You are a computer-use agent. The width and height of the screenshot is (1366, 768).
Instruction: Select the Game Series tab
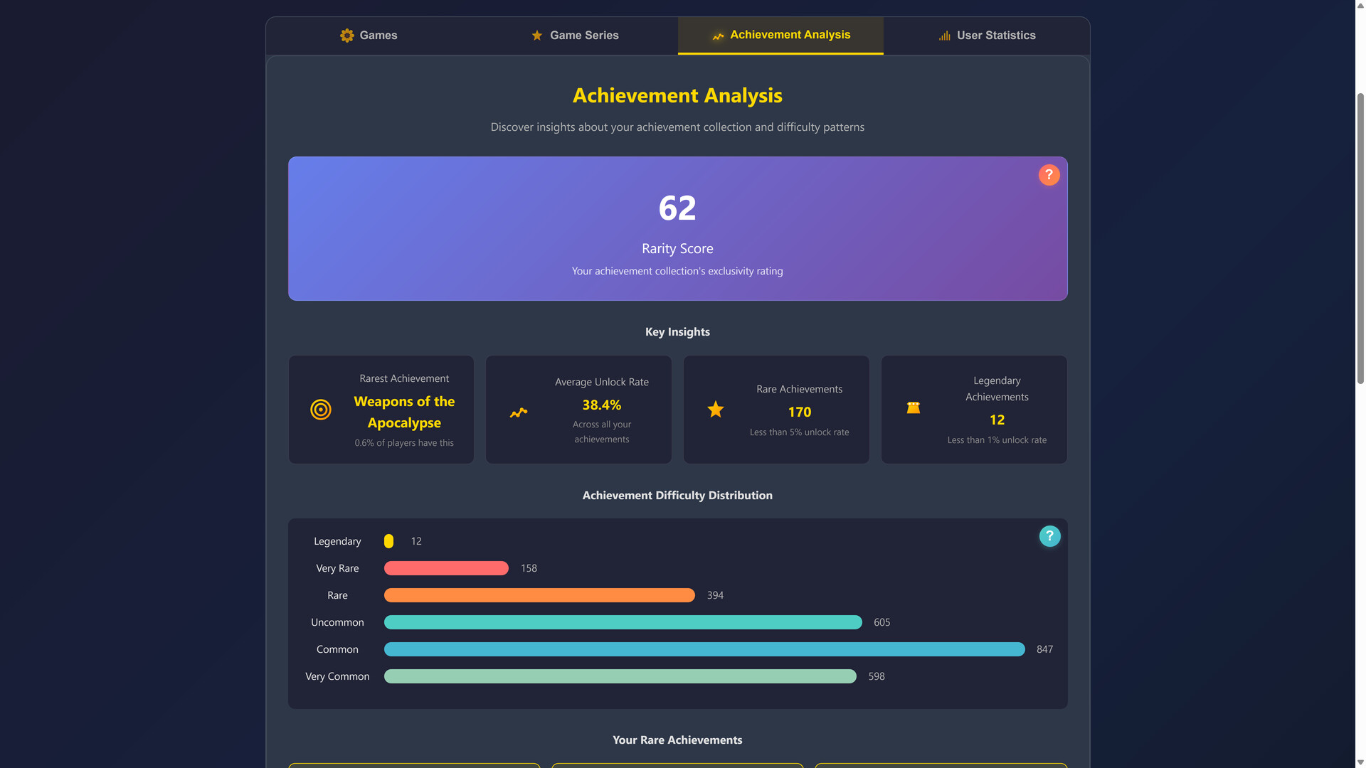tap(575, 36)
